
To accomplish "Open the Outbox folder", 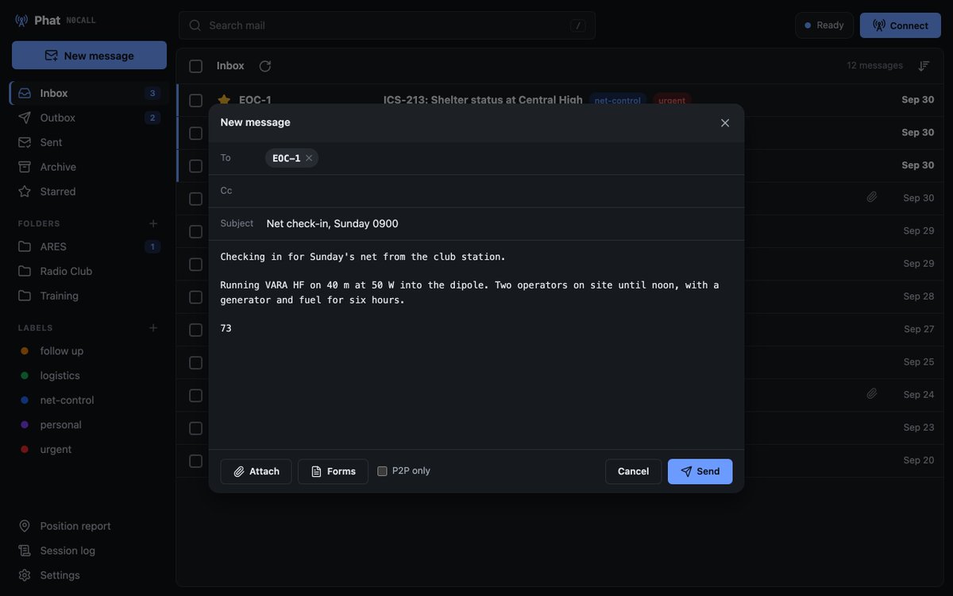I will point(88,118).
